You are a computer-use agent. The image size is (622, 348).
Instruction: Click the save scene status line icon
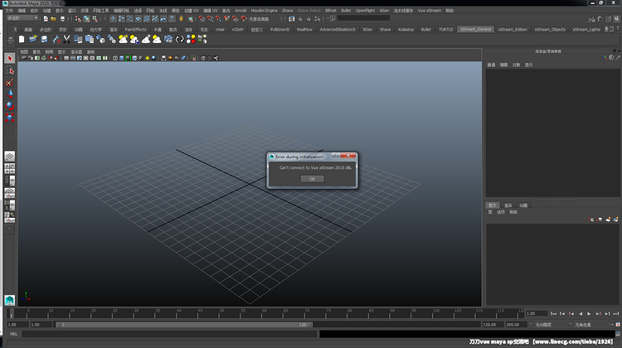click(62, 18)
